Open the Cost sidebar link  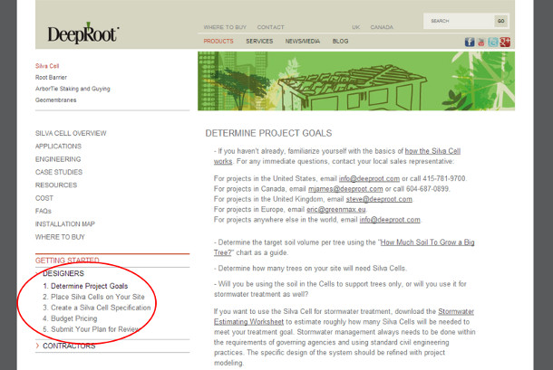[x=44, y=198]
